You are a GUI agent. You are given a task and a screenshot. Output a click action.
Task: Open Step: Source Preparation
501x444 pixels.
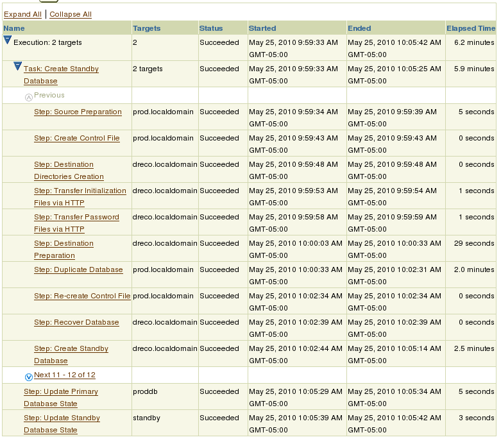(78, 112)
